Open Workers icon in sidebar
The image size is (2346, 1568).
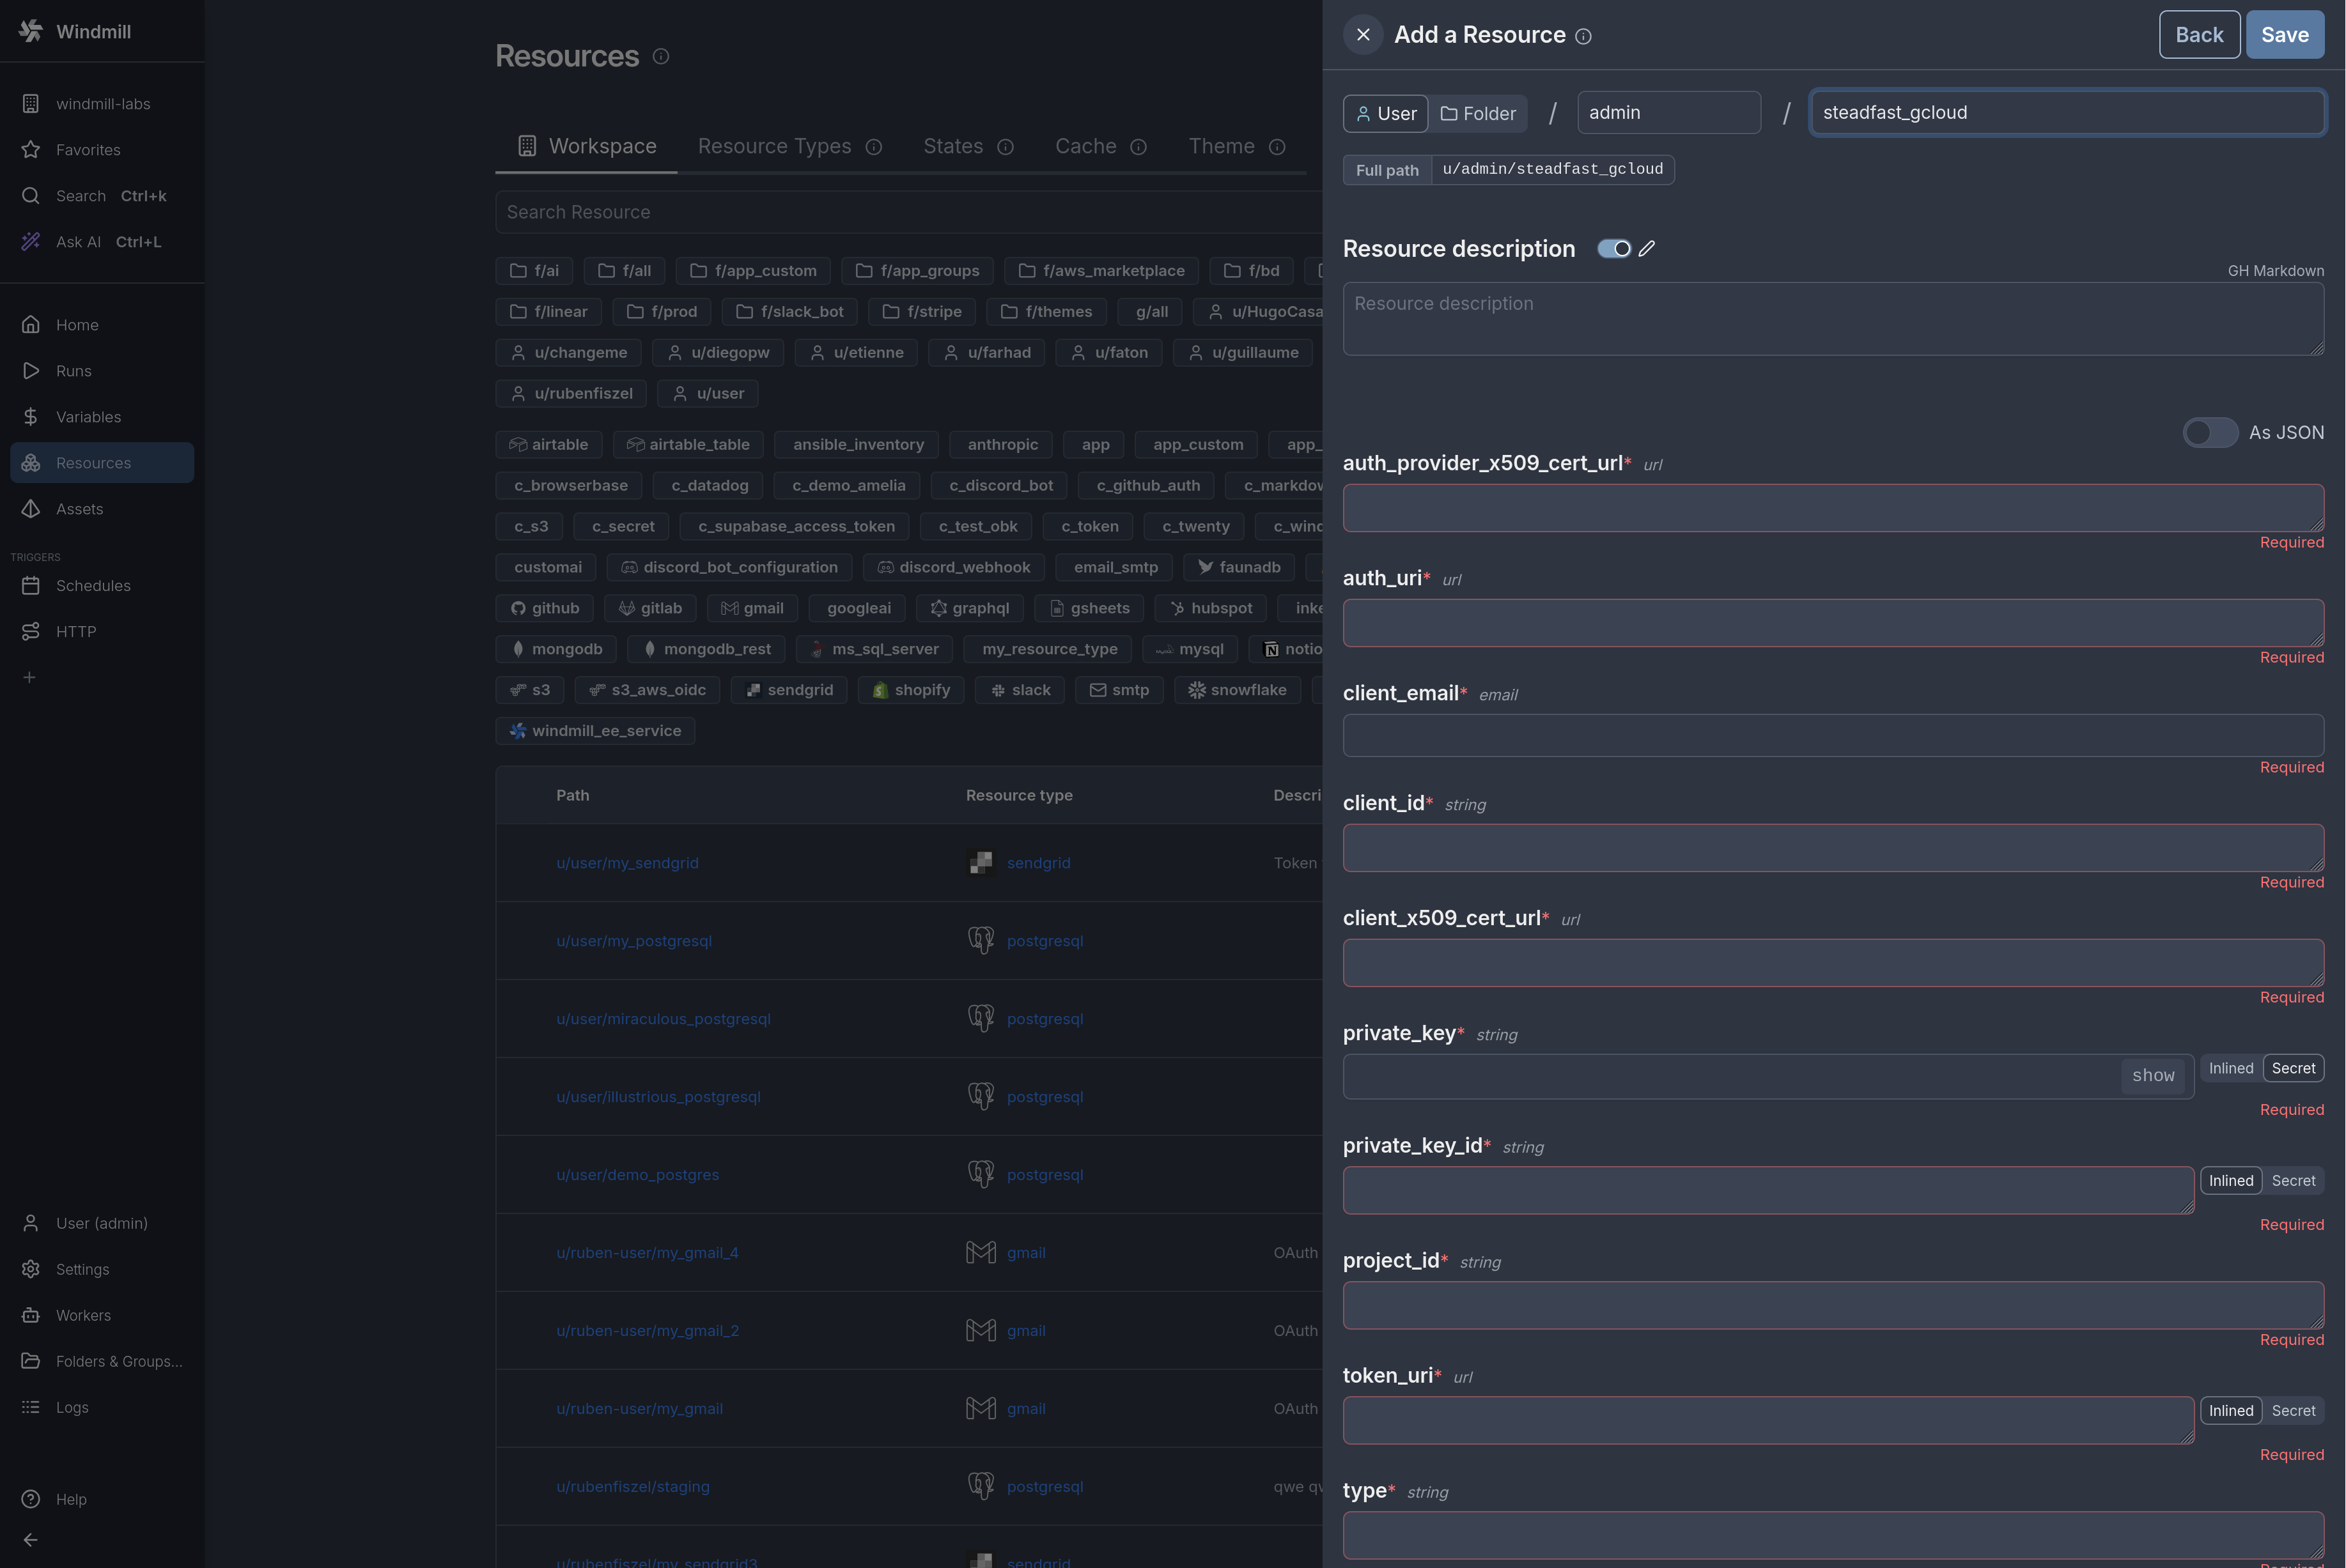(x=31, y=1315)
